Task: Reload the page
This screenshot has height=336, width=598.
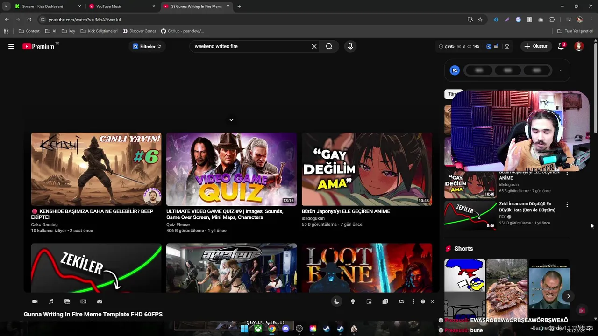Action: click(x=29, y=20)
